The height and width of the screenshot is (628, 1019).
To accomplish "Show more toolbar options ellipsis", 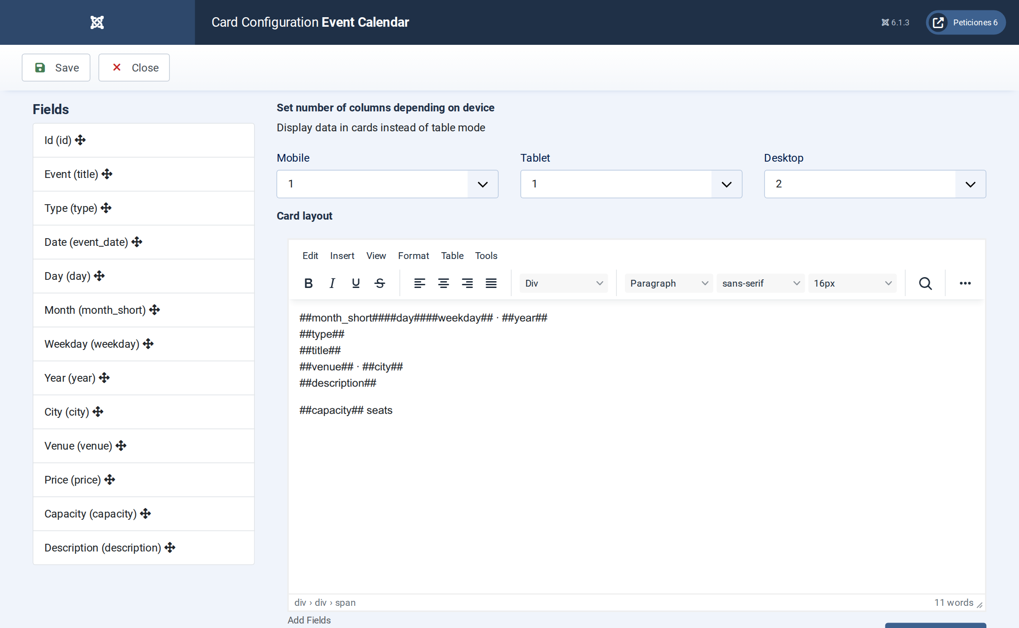I will (965, 283).
